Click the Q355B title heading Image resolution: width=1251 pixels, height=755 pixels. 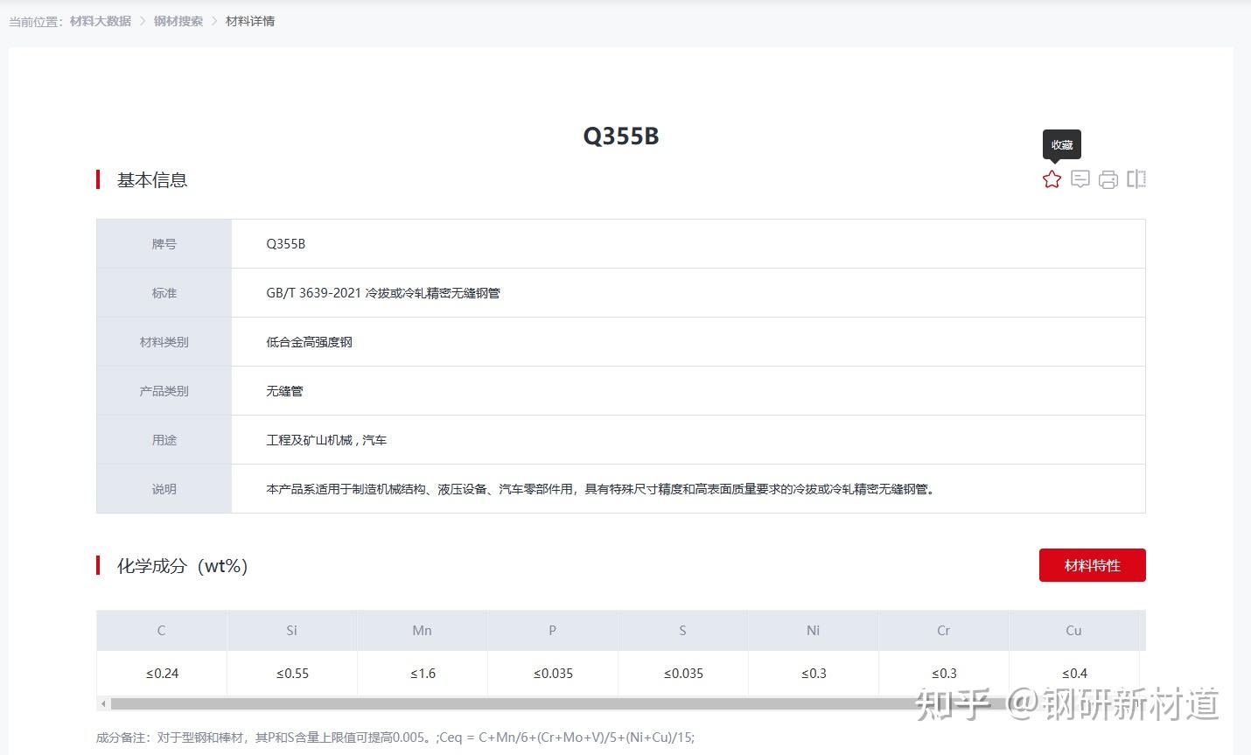(621, 136)
